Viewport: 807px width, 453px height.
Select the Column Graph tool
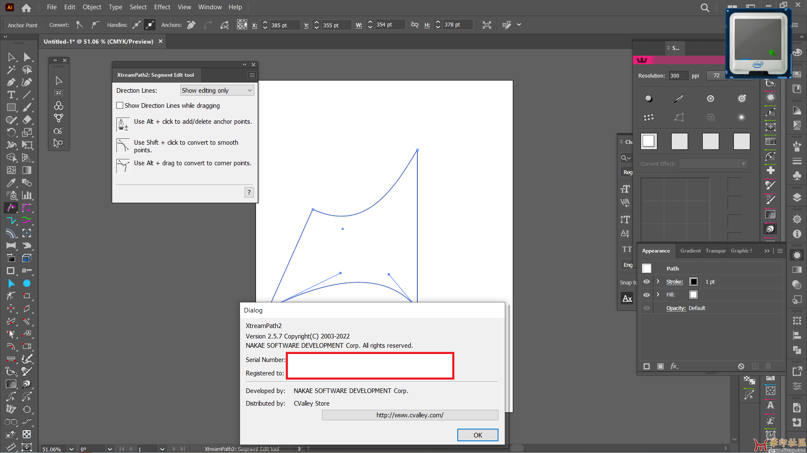27,195
